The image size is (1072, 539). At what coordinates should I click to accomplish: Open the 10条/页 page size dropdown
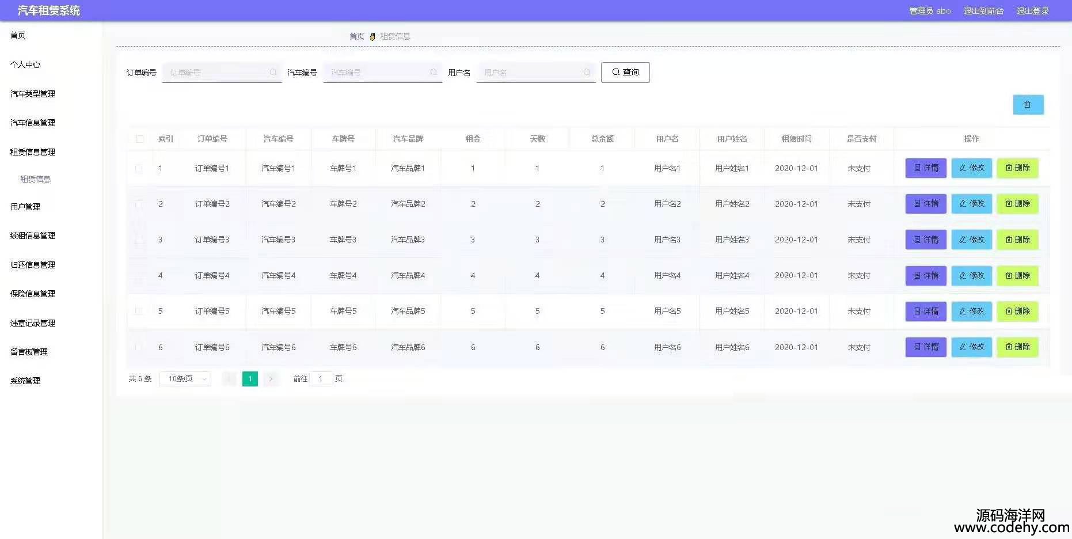pyautogui.click(x=185, y=379)
